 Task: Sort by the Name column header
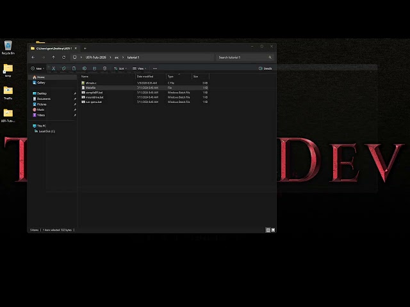pos(108,77)
